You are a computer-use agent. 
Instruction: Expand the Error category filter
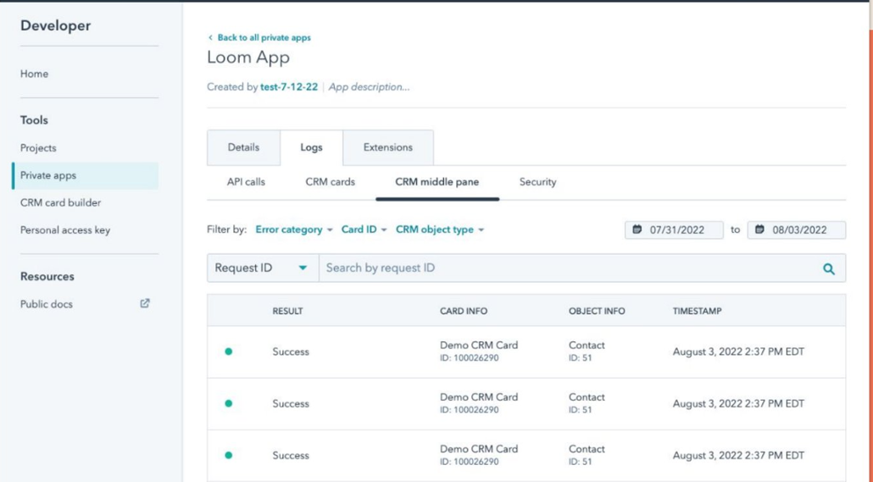pos(294,230)
